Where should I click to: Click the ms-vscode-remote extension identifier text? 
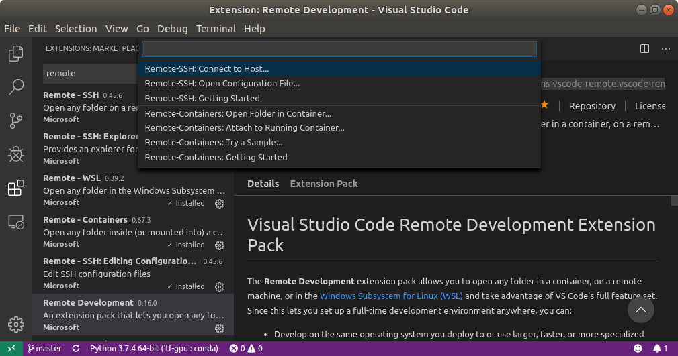pyautogui.click(x=603, y=84)
